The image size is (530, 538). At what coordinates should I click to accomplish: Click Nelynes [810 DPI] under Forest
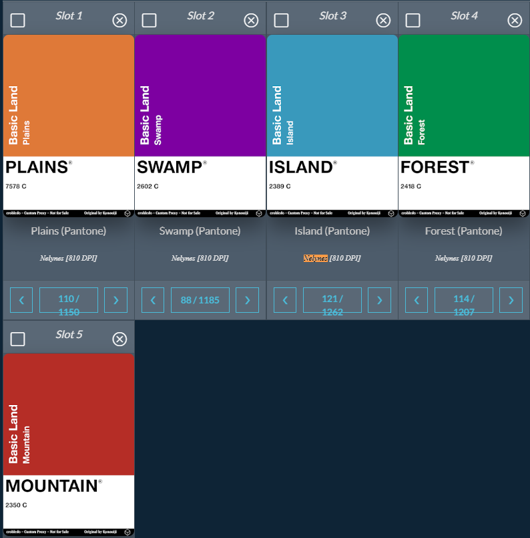click(463, 258)
